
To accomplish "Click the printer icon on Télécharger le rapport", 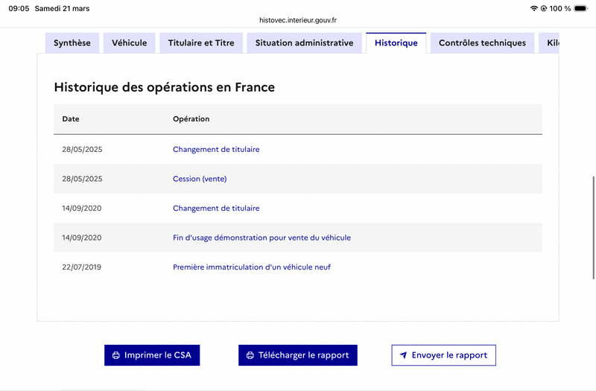I will [x=250, y=355].
